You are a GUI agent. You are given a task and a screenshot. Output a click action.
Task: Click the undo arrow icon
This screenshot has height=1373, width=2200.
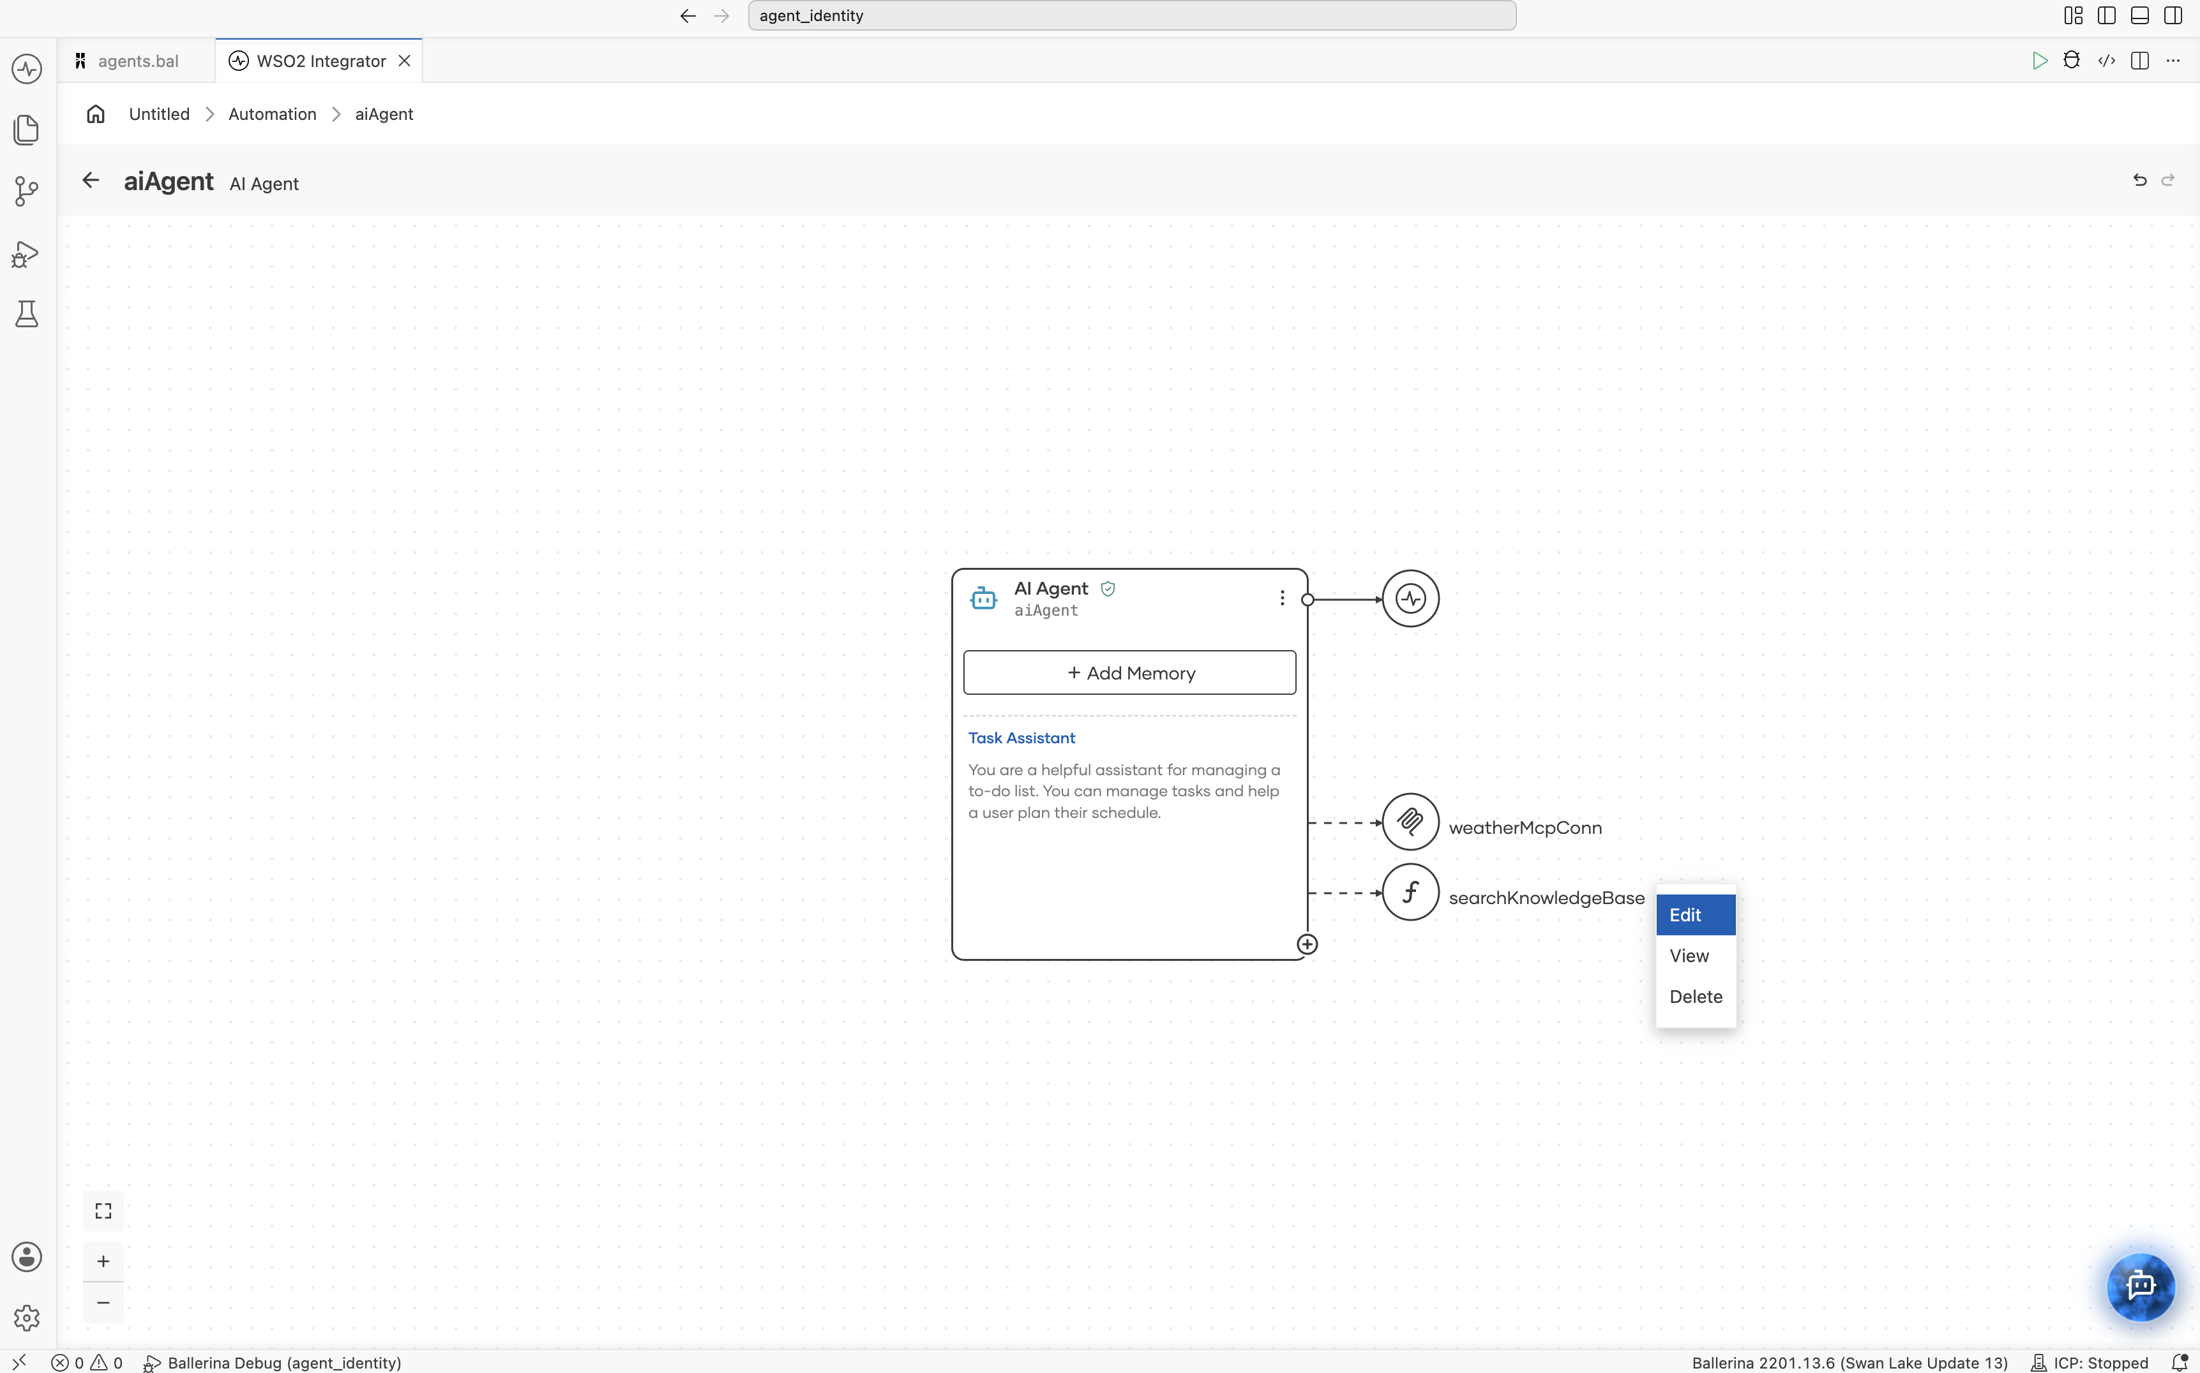[2139, 180]
